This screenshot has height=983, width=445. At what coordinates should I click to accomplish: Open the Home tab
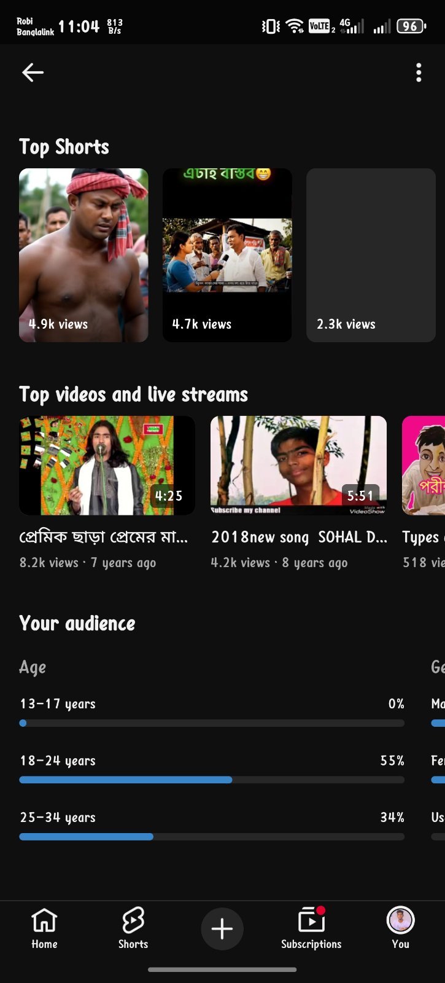pos(44,928)
